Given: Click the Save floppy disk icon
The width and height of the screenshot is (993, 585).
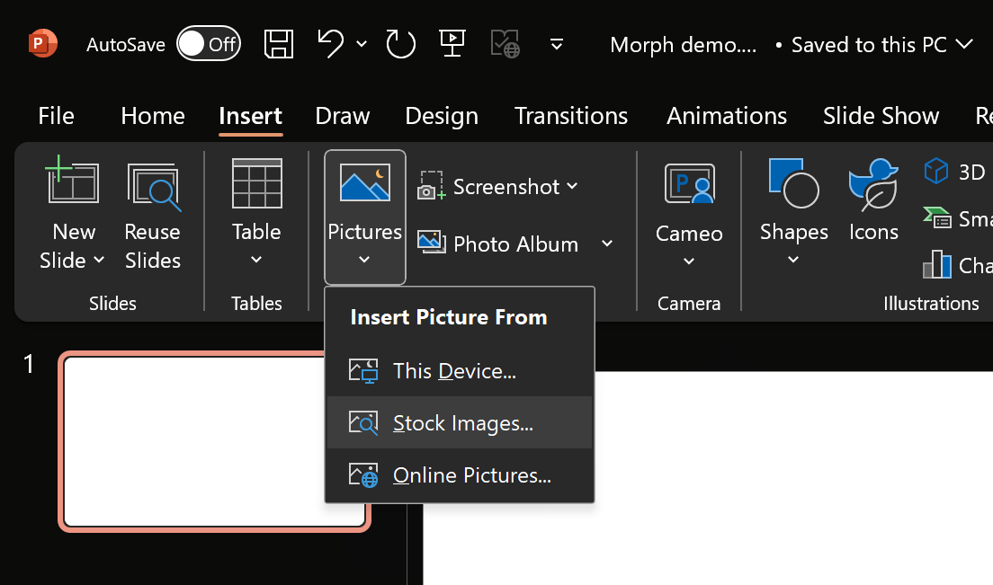Looking at the screenshot, I should 279,44.
